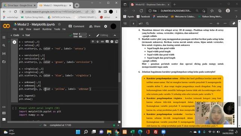Pin the PDF toolbar icon
This screenshot has height=136, width=241.
pyautogui.click(x=233, y=23)
